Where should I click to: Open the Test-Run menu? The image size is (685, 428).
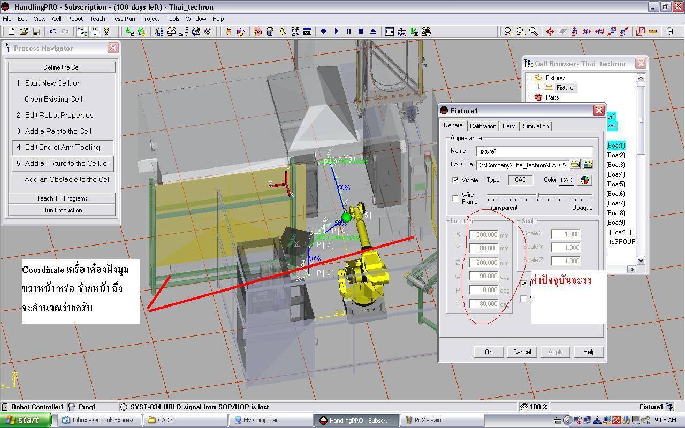click(x=123, y=19)
